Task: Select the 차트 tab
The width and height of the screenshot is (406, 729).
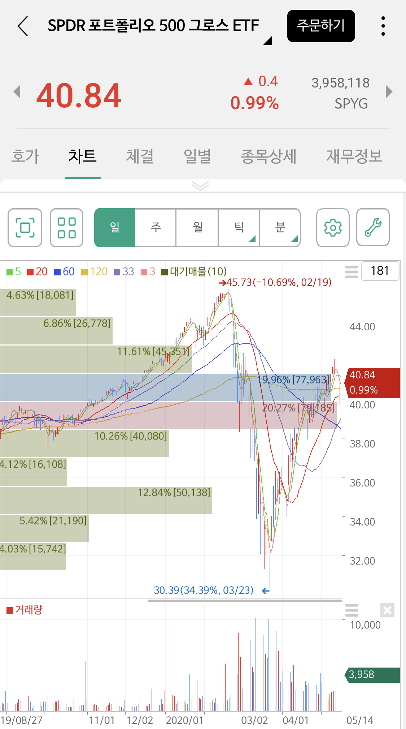Action: click(83, 156)
